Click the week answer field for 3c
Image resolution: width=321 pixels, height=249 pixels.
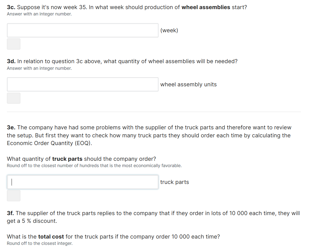[82, 30]
